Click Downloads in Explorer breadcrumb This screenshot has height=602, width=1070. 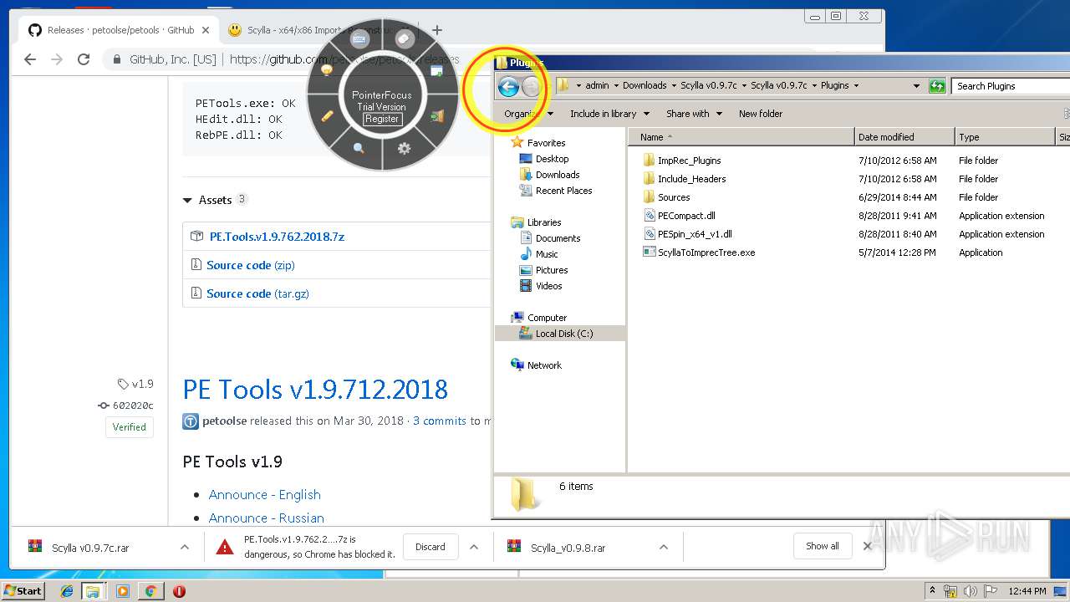point(645,85)
